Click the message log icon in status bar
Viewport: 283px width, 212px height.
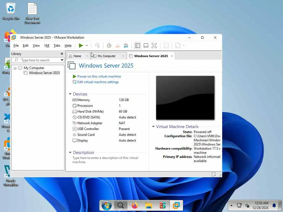click(214, 174)
